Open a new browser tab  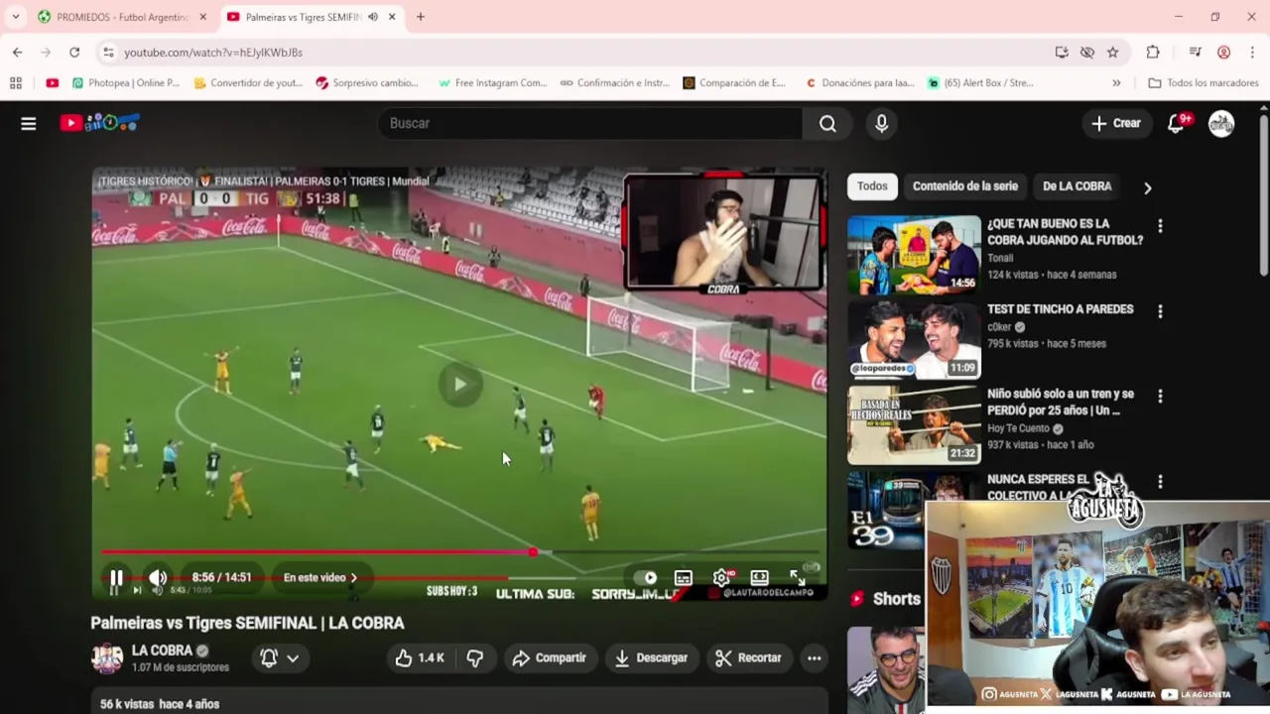pos(421,17)
